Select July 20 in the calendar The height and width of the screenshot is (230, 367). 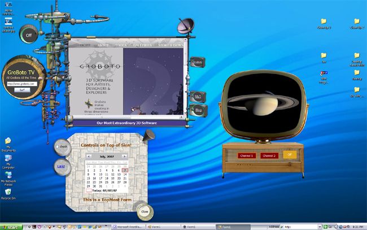click(x=119, y=178)
